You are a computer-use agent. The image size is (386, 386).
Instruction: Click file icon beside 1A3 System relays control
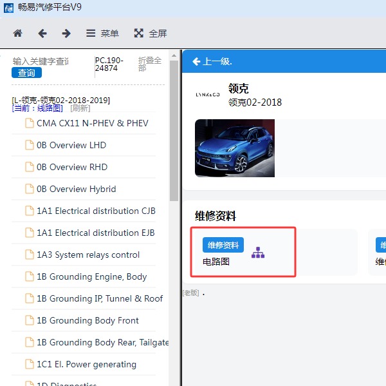pos(30,255)
